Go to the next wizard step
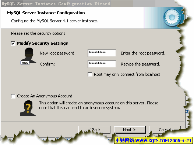 tap(130, 130)
